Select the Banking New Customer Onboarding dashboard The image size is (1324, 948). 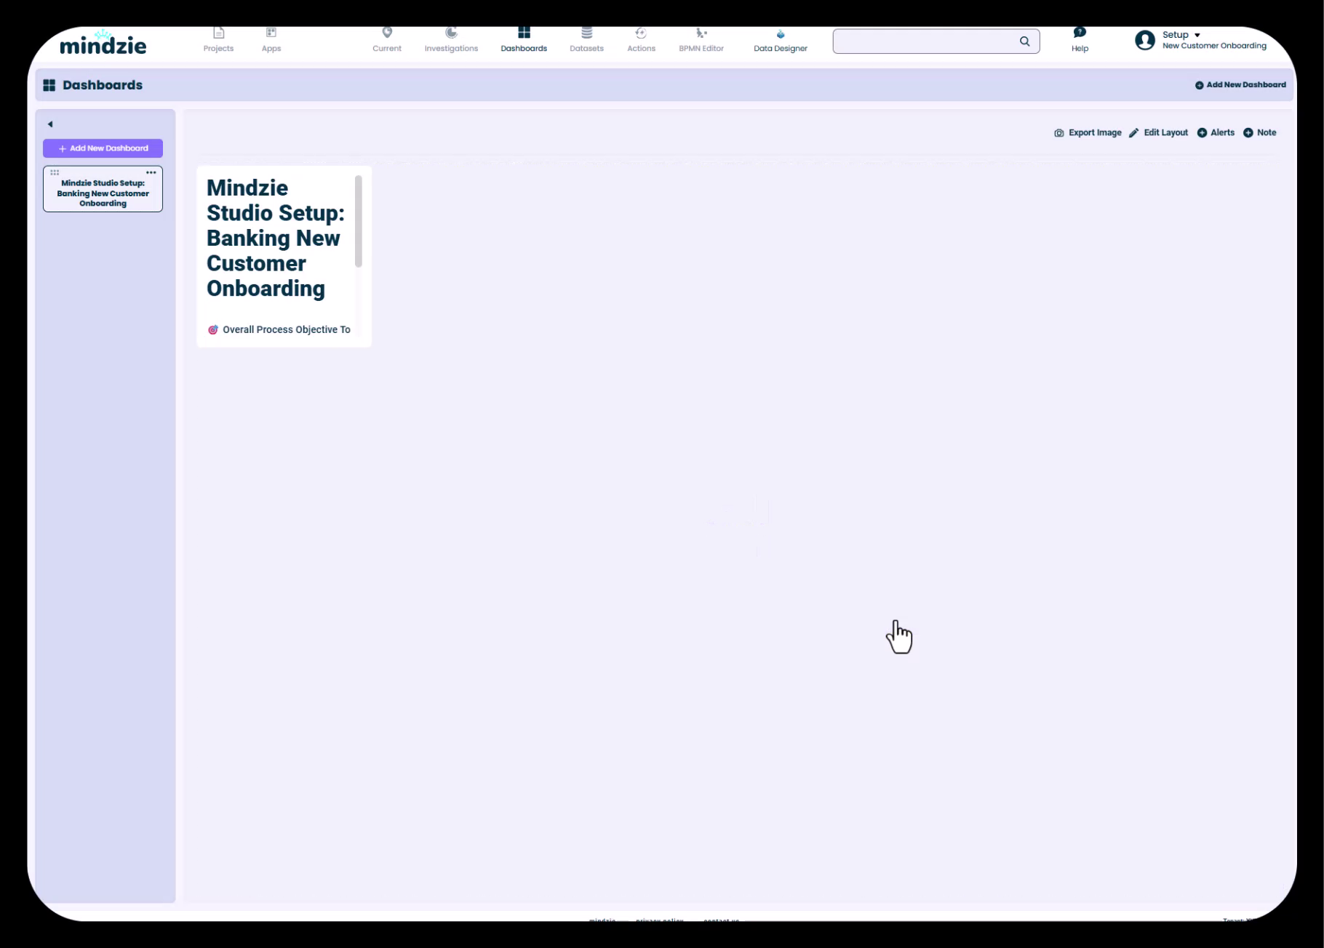click(x=103, y=193)
